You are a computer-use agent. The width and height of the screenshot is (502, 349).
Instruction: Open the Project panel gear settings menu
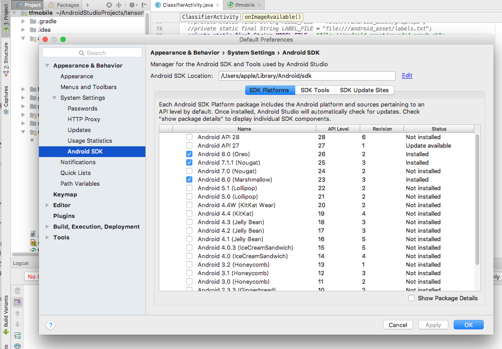pyautogui.click(x=132, y=5)
